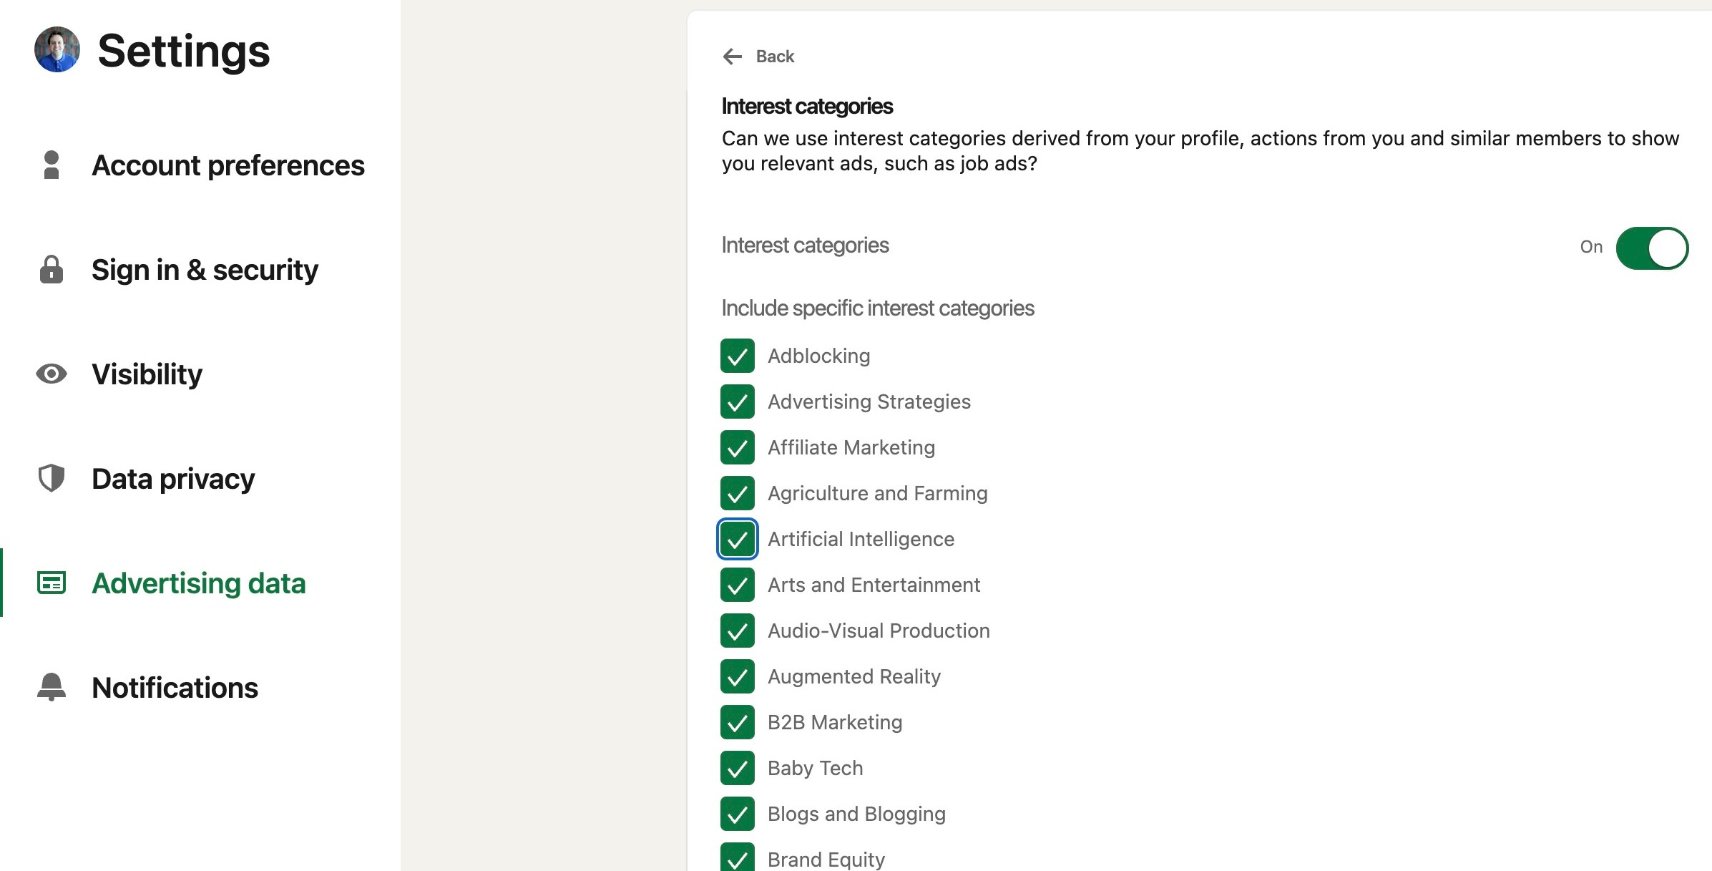Uncheck the Artificial Intelligence checkbox
The height and width of the screenshot is (871, 1712).
coord(738,539)
